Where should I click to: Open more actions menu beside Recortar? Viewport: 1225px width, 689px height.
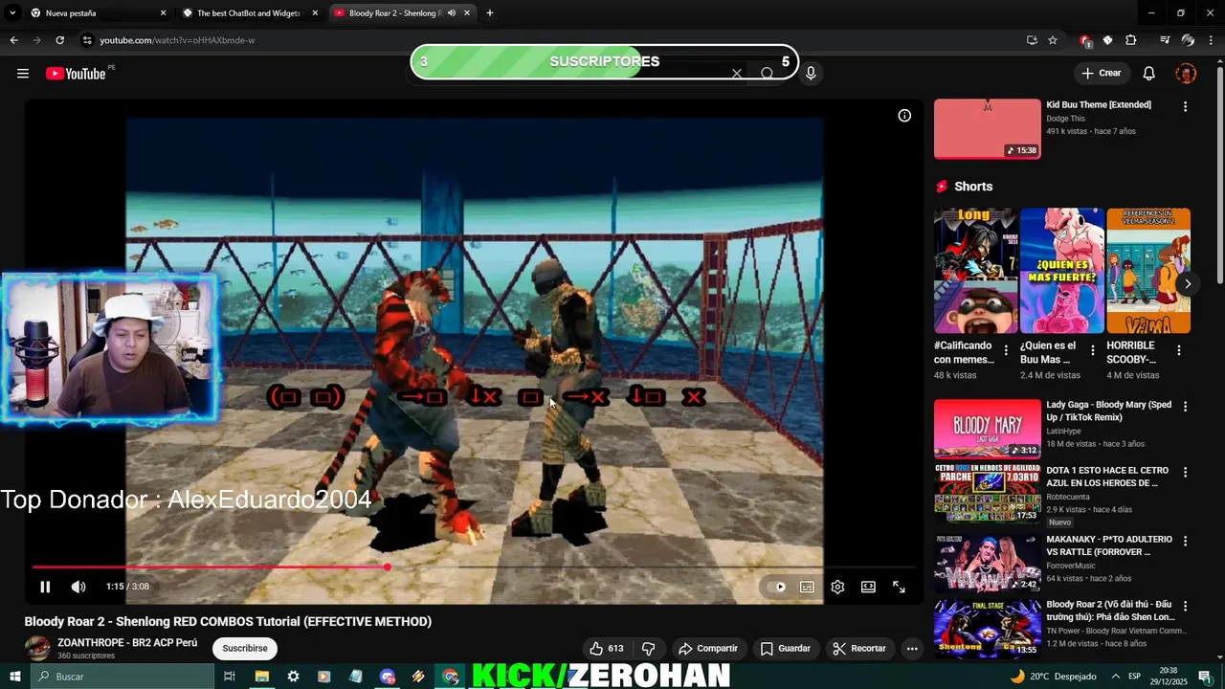coord(912,648)
